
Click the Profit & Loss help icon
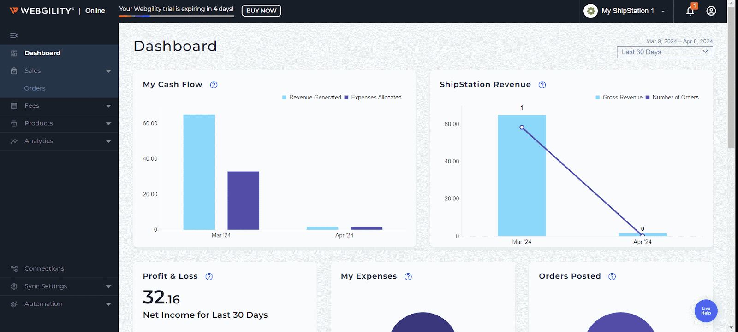point(209,276)
